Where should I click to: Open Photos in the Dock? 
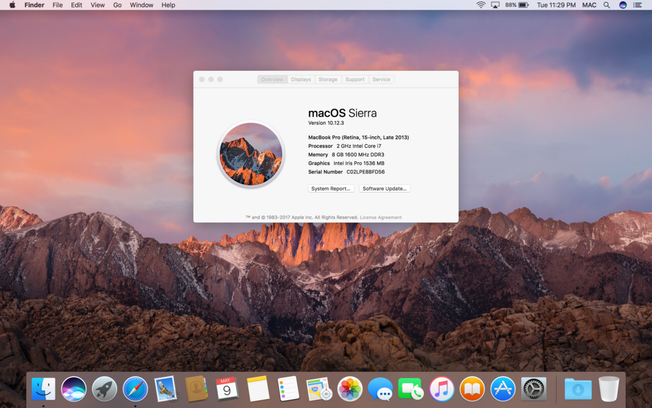(350, 389)
